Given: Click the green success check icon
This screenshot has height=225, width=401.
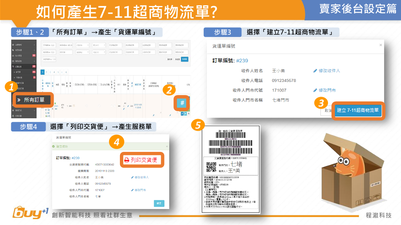Looking at the screenshot, I should (54, 147).
